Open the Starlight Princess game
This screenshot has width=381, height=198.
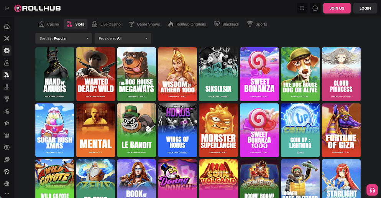[x=341, y=179]
